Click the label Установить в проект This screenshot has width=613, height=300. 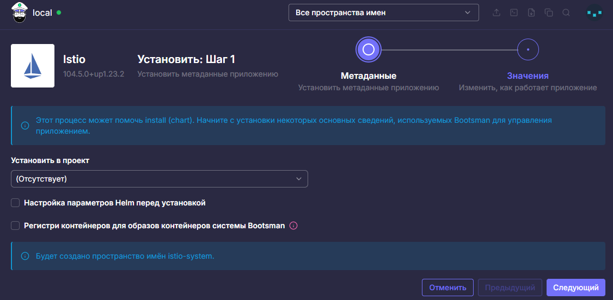(x=50, y=161)
